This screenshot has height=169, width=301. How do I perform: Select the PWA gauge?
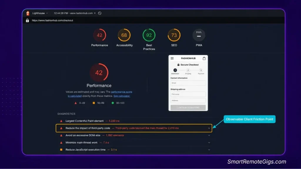click(x=199, y=35)
